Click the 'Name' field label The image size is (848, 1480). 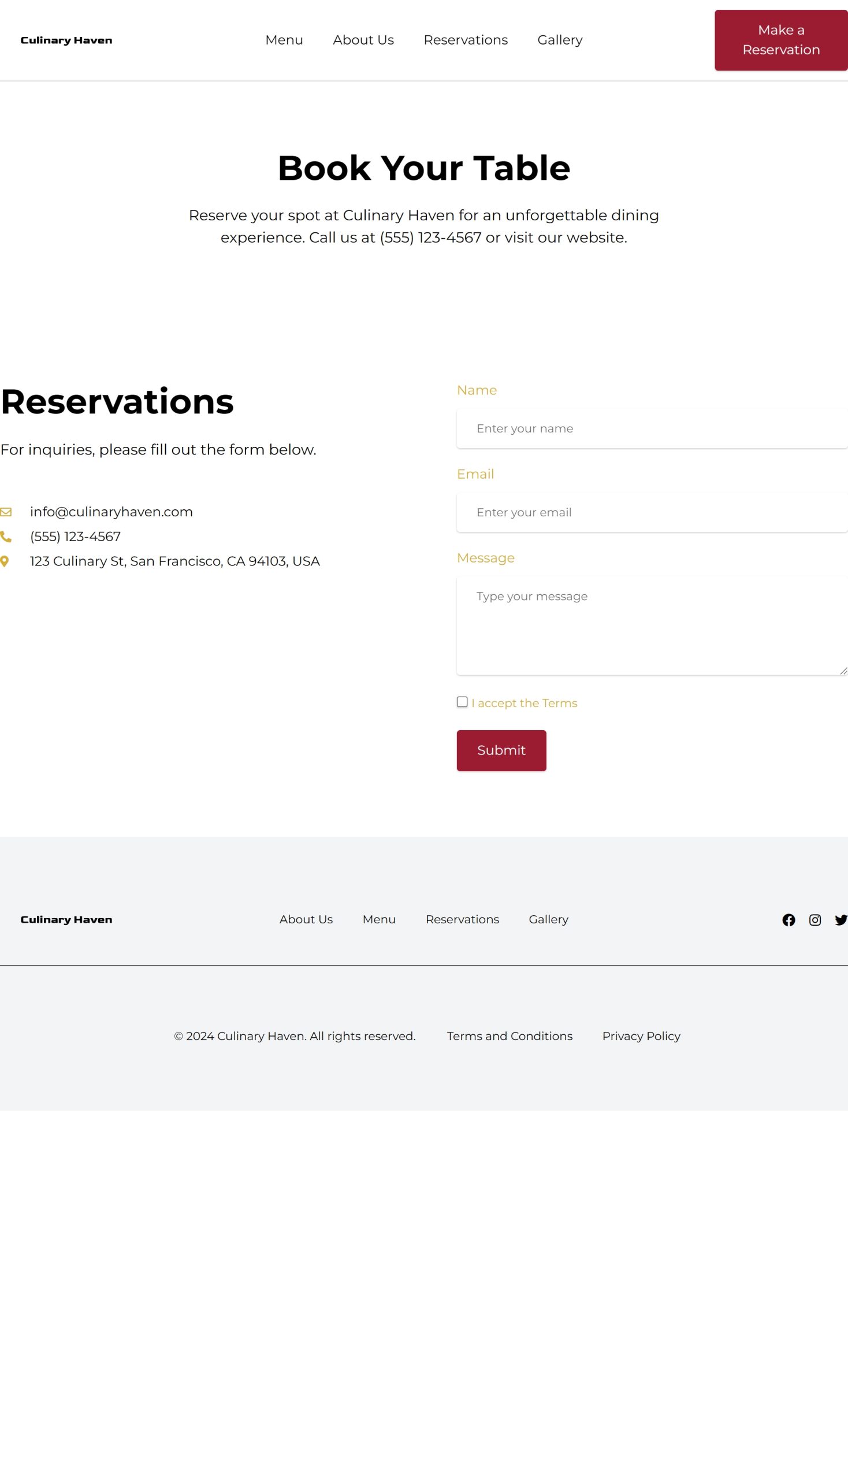pos(477,391)
